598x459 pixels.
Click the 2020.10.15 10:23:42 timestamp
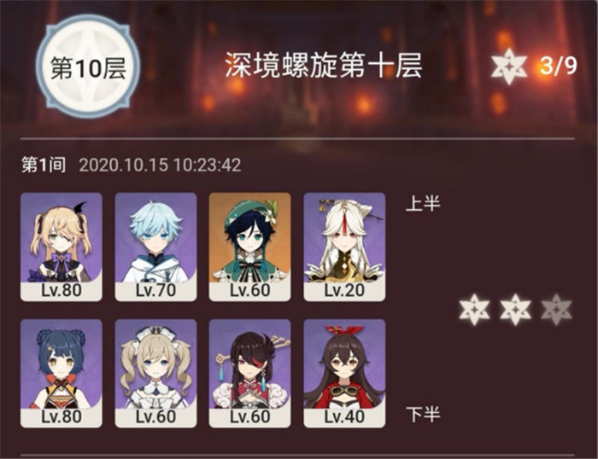[161, 166]
